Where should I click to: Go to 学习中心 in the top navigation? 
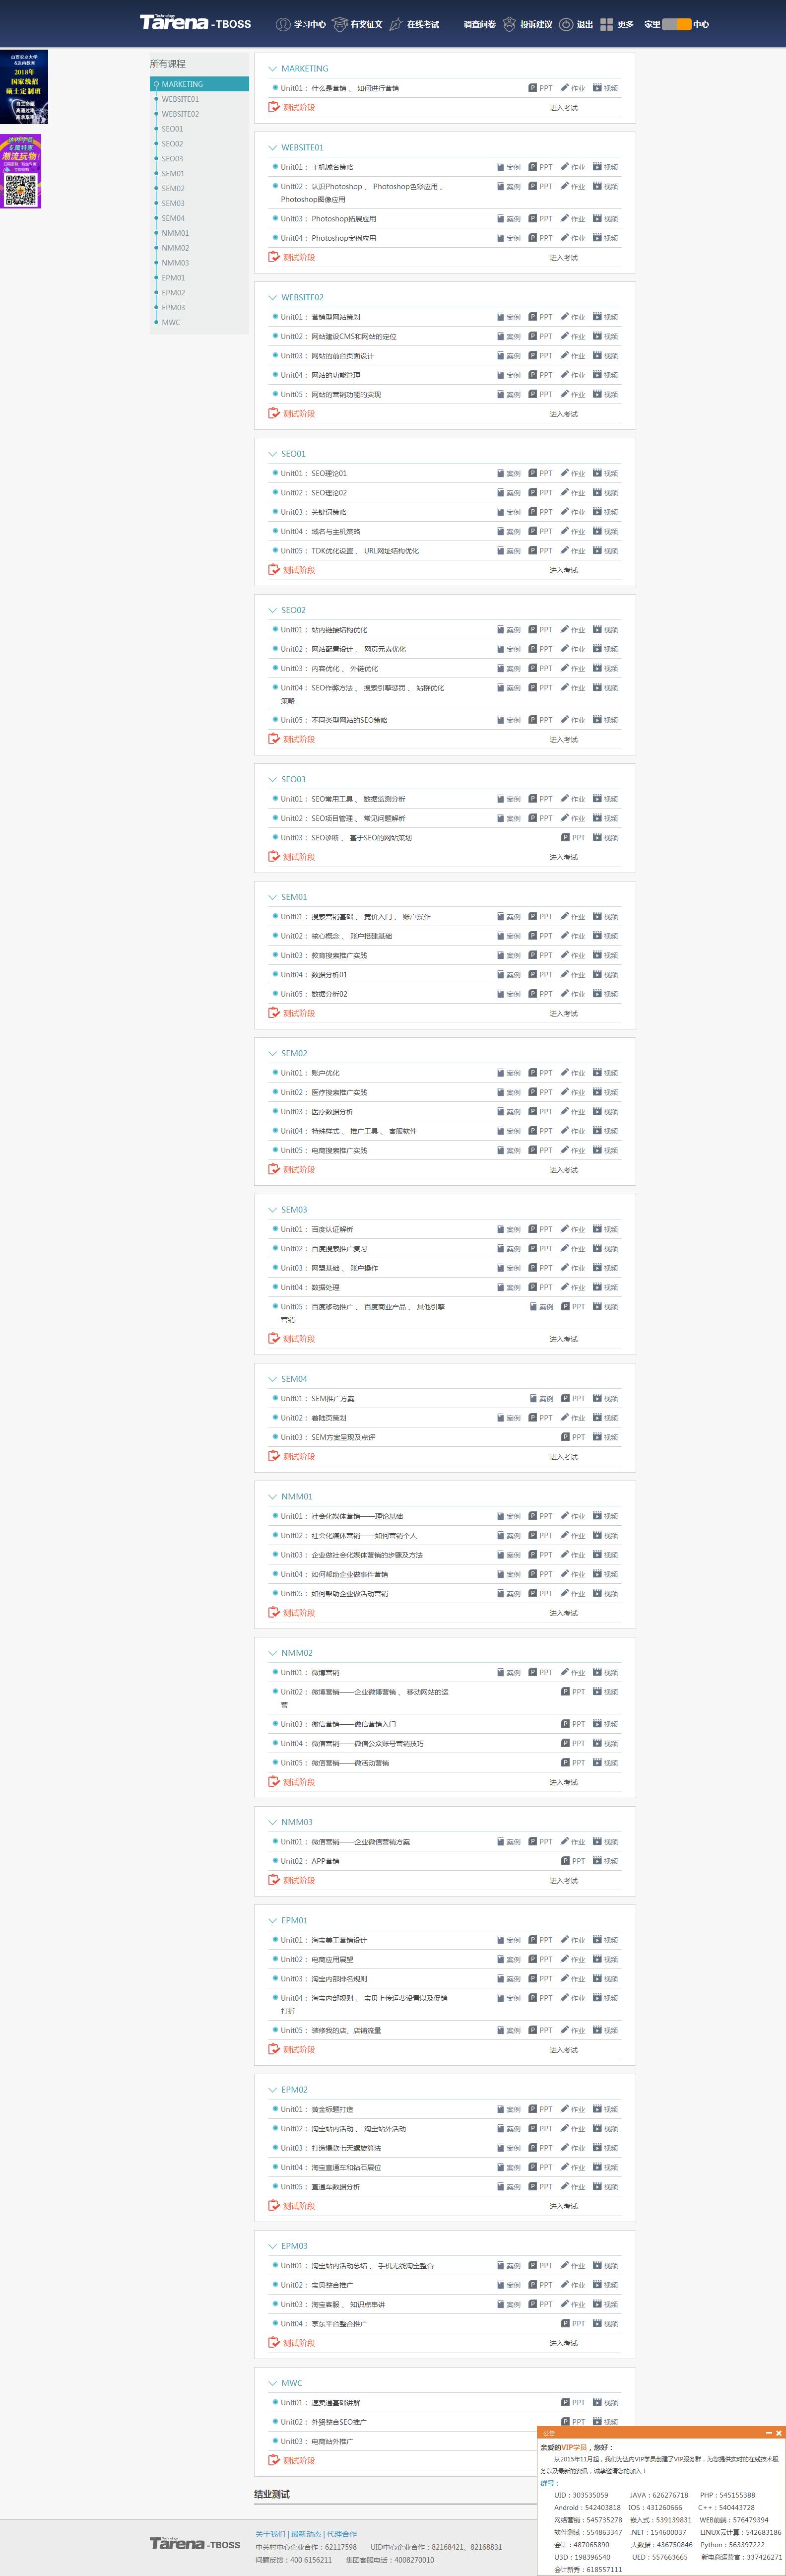[301, 24]
